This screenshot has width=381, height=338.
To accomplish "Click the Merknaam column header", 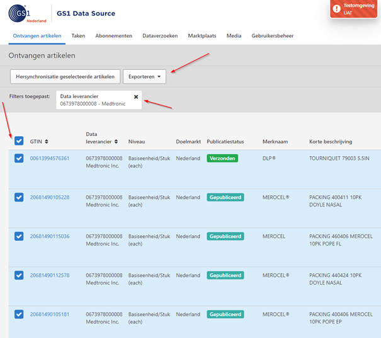I will click(275, 142).
